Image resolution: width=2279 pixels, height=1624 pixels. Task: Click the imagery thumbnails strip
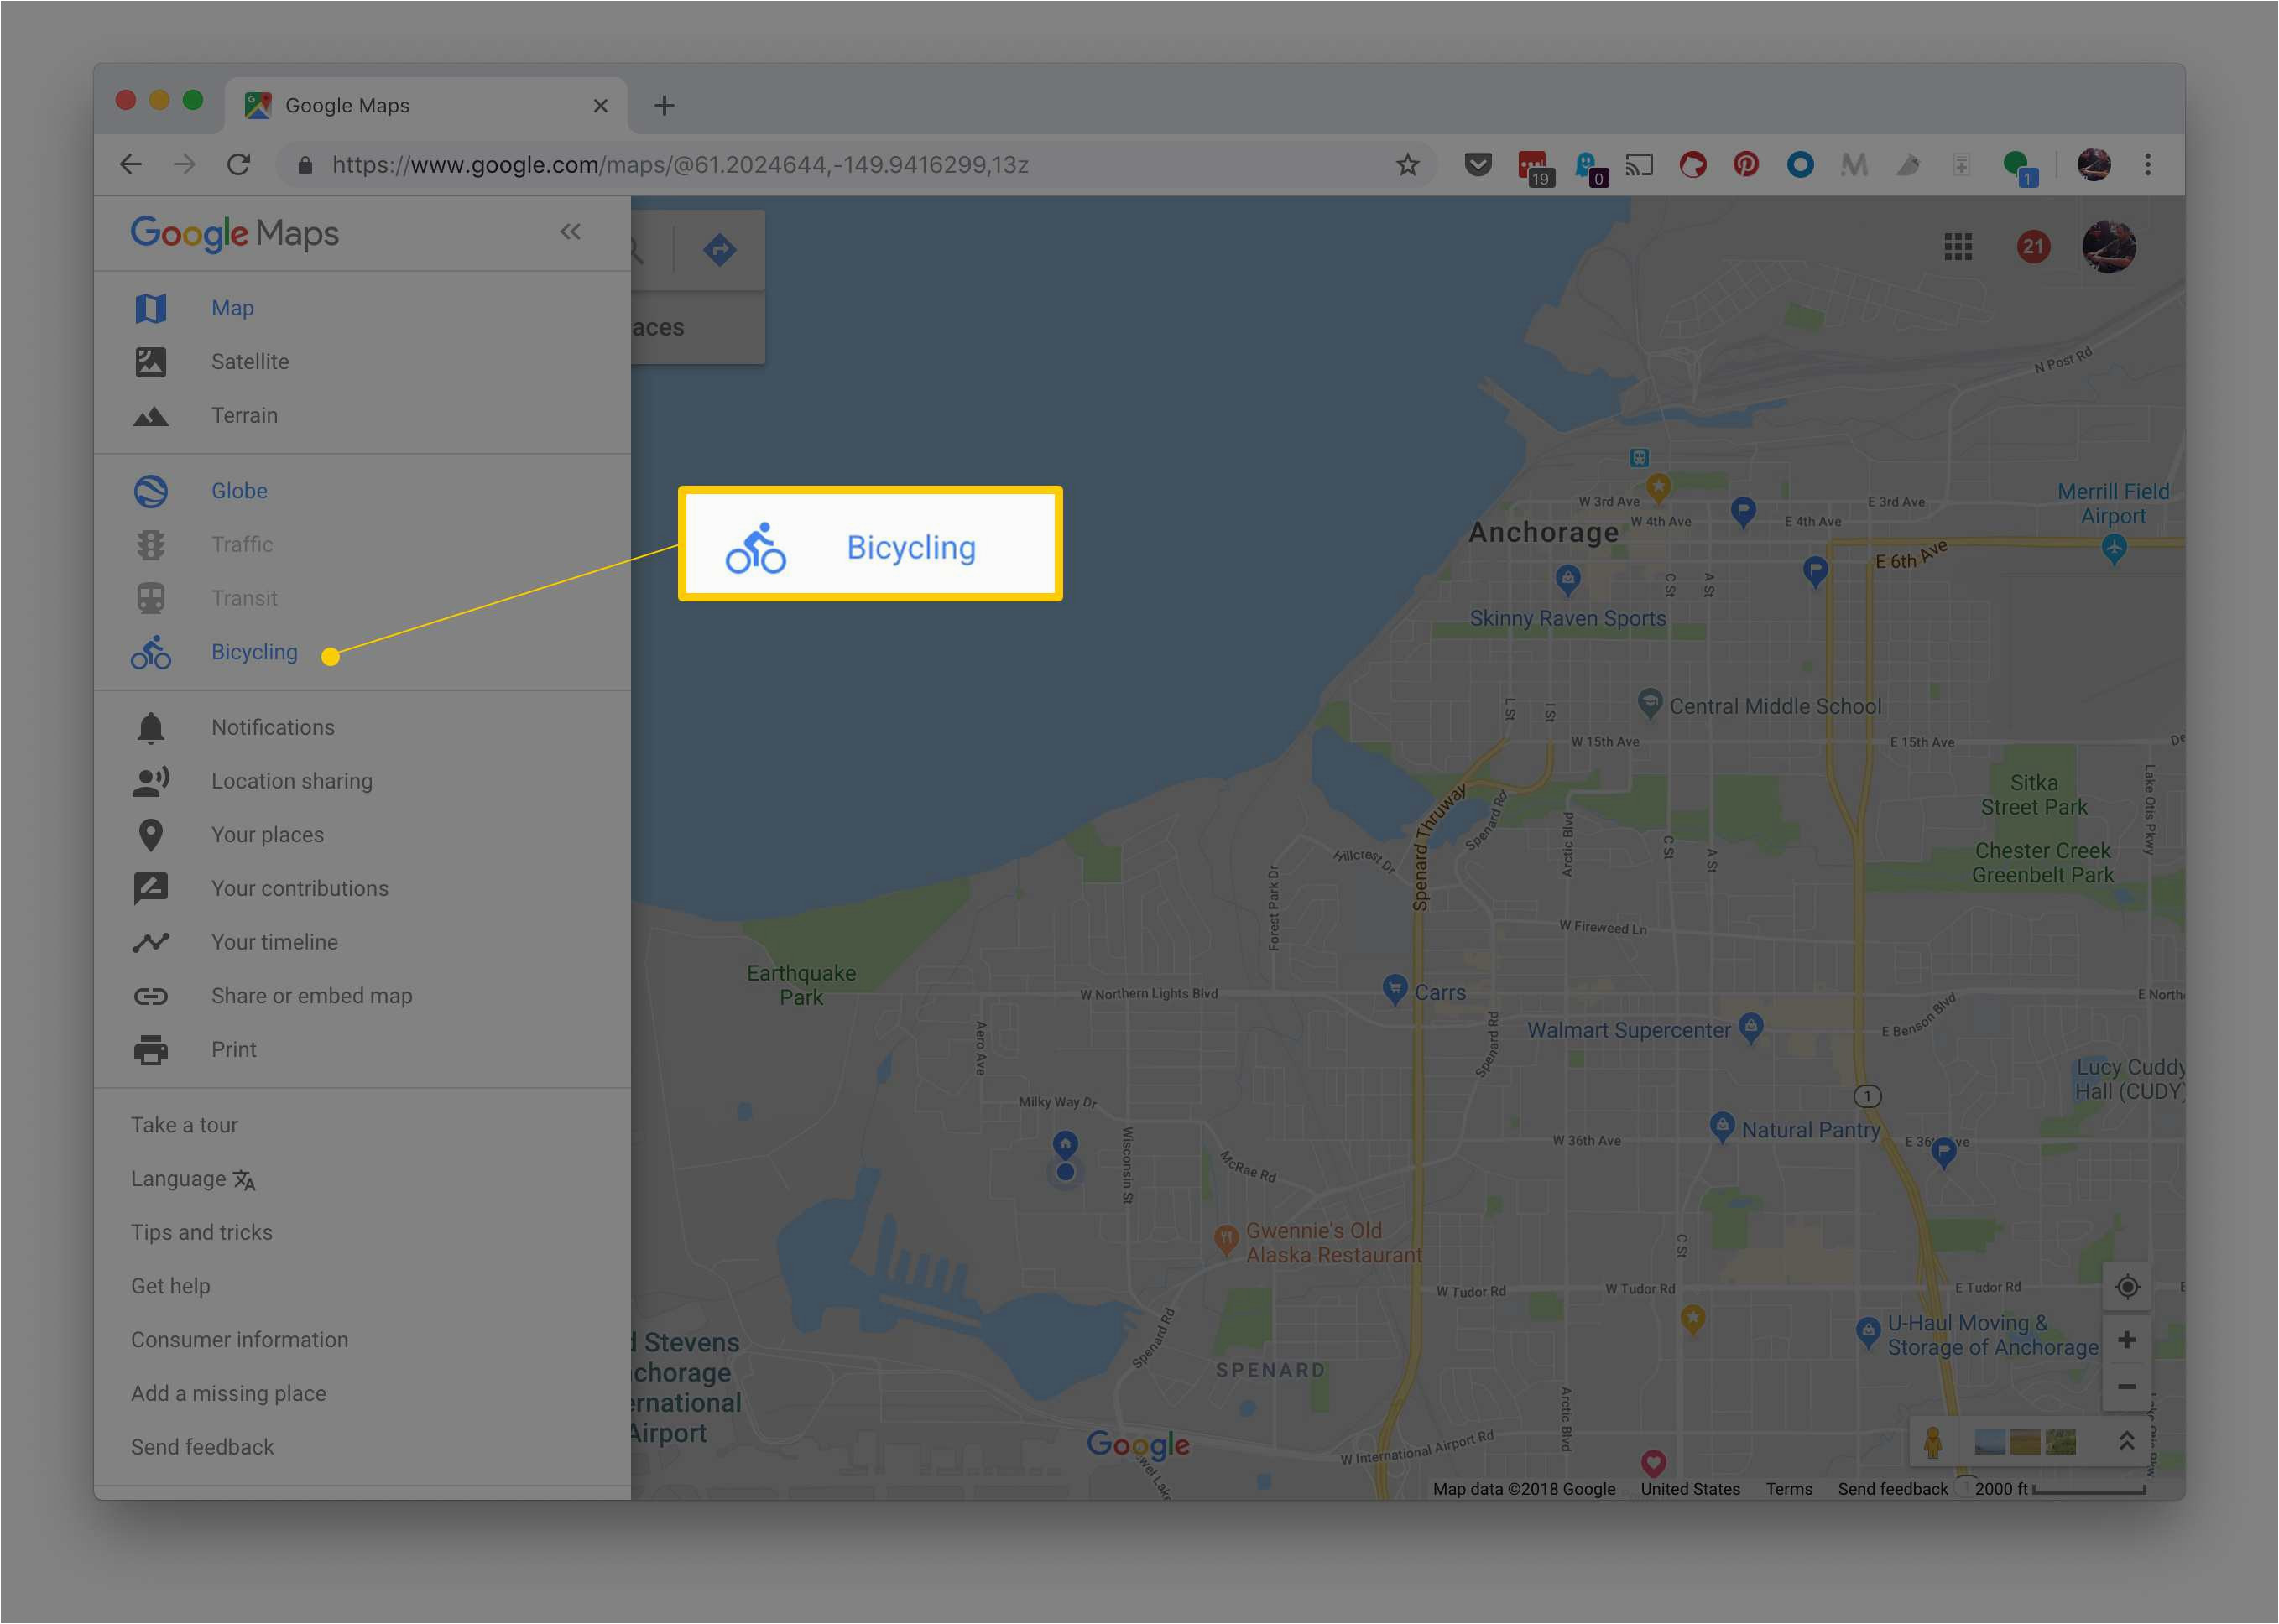[2025, 1443]
